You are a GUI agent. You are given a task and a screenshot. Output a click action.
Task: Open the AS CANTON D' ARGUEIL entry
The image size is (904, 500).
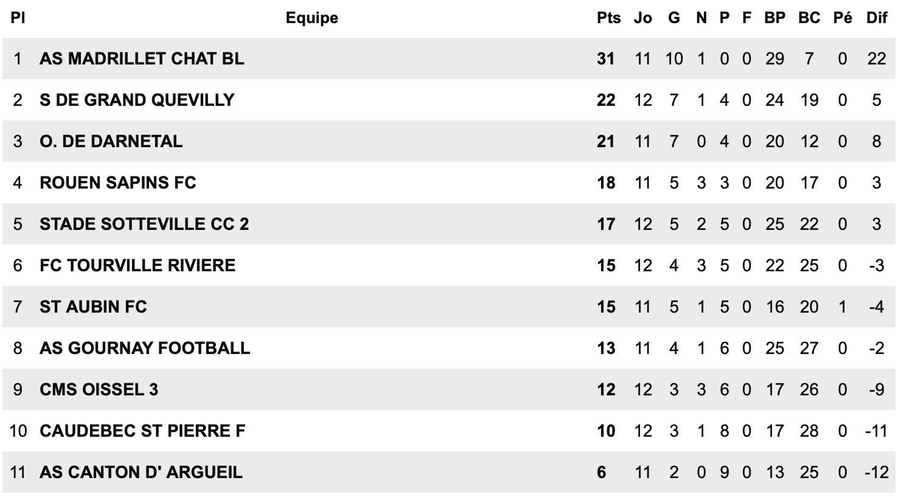[x=141, y=472]
